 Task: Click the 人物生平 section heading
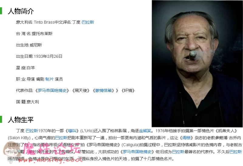click(x=21, y=120)
